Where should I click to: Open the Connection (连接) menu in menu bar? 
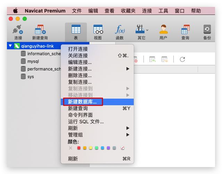click(147, 11)
